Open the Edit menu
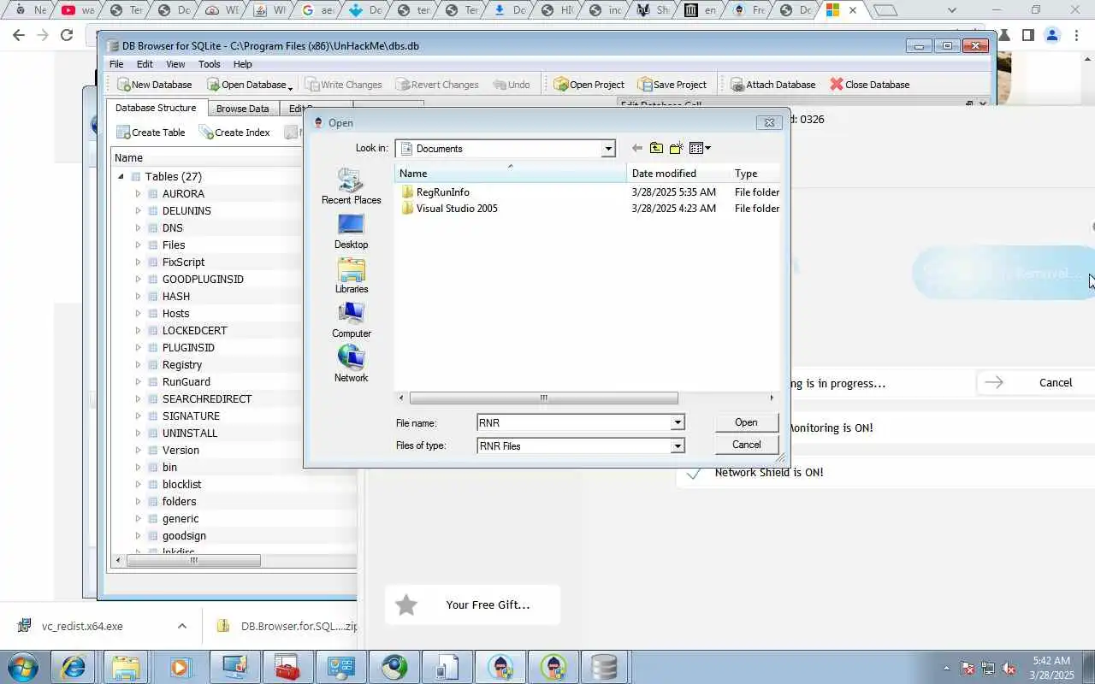1095x684 pixels. [145, 64]
